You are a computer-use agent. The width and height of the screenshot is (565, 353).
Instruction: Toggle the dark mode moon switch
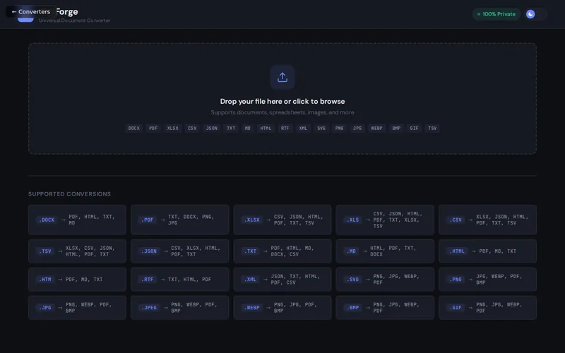(x=535, y=14)
